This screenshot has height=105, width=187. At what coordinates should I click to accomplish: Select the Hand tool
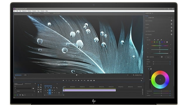coord(38,92)
